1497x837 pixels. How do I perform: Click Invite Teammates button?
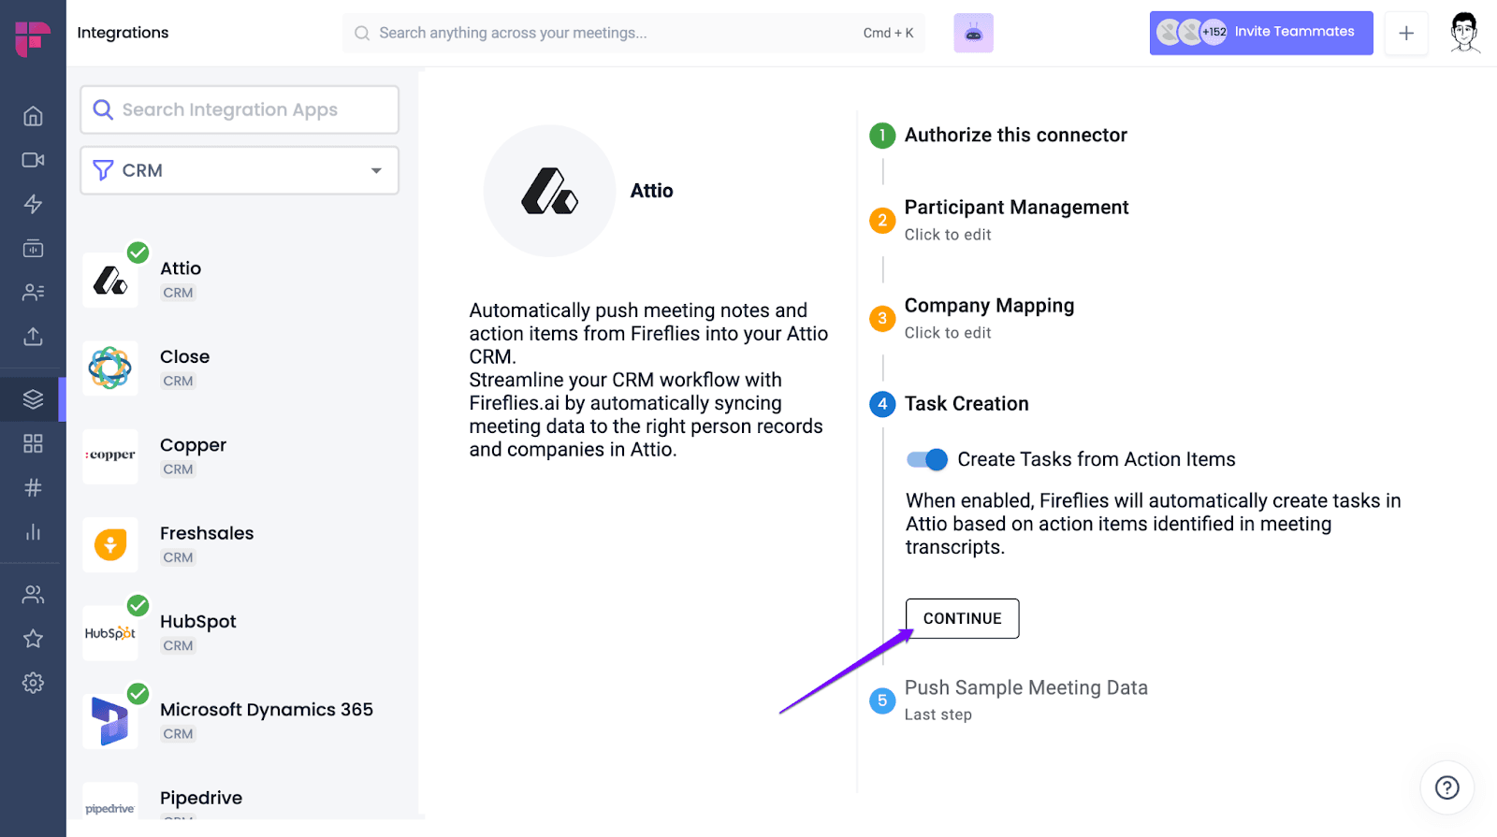click(1261, 33)
